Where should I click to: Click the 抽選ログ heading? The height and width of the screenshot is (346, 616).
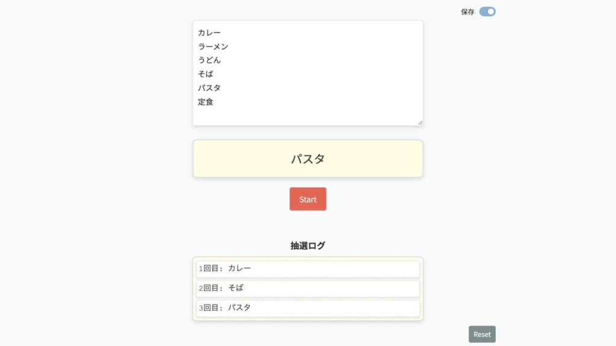[307, 246]
